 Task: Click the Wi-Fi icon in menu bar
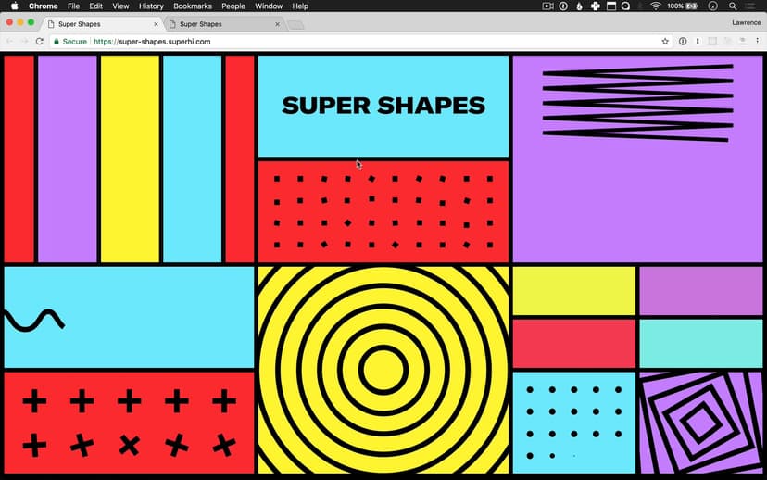tap(656, 6)
